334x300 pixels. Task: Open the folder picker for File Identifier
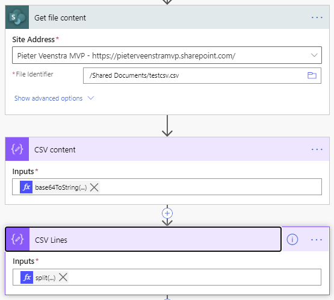coord(312,75)
